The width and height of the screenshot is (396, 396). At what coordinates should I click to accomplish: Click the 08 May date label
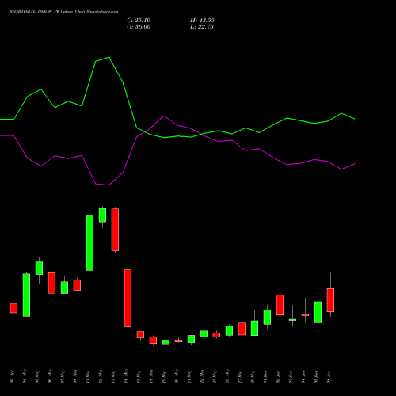pos(75,377)
